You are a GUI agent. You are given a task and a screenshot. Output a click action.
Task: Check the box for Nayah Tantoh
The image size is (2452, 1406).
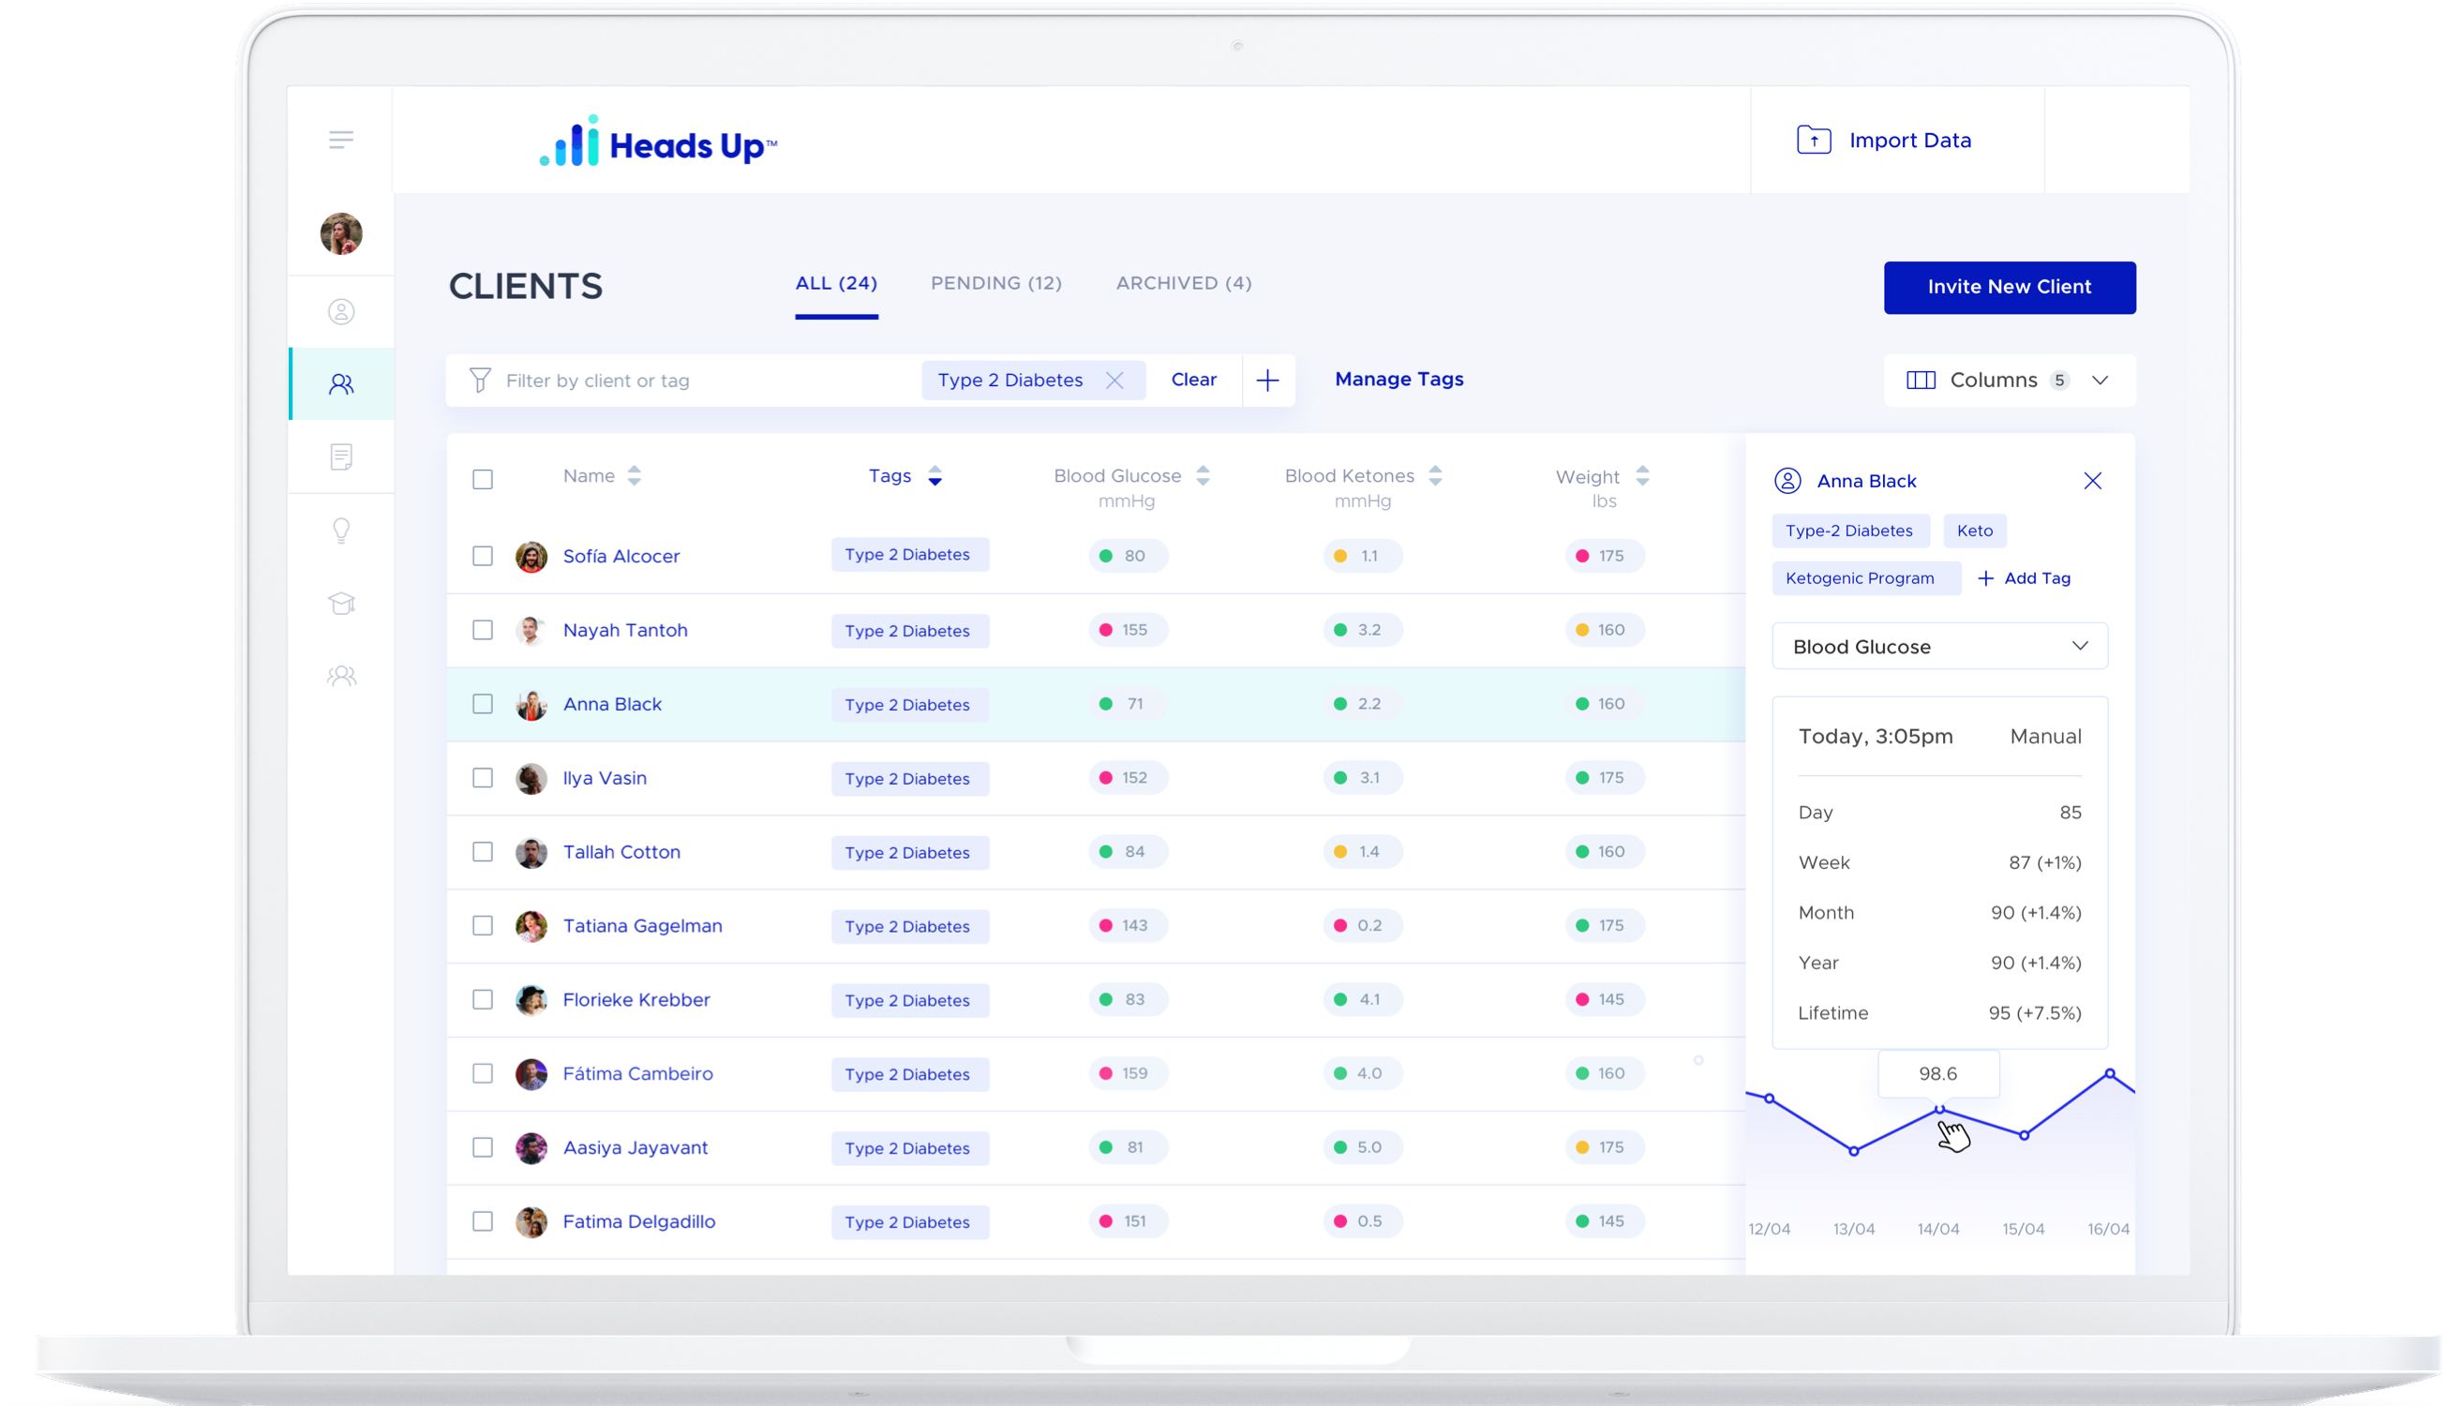pyautogui.click(x=483, y=631)
